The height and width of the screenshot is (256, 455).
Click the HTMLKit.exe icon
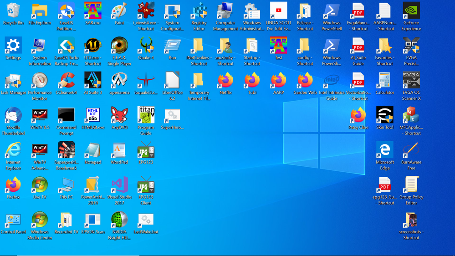click(x=93, y=115)
